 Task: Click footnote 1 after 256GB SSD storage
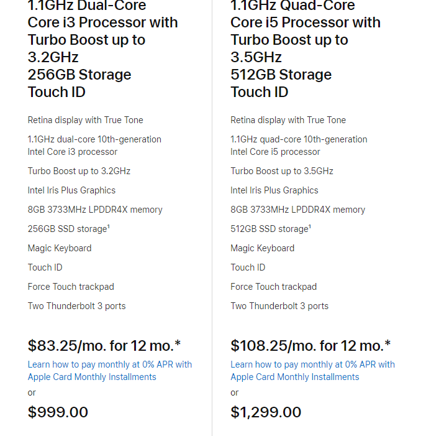(109, 227)
